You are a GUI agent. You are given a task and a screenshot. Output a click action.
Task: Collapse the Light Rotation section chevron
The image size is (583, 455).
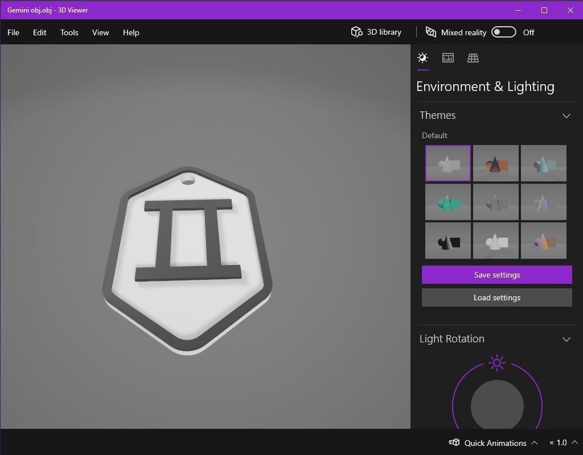(566, 340)
